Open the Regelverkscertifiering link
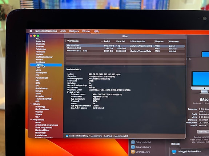Image resolution: width=209 pixels, height=156 pixels. coord(201,137)
